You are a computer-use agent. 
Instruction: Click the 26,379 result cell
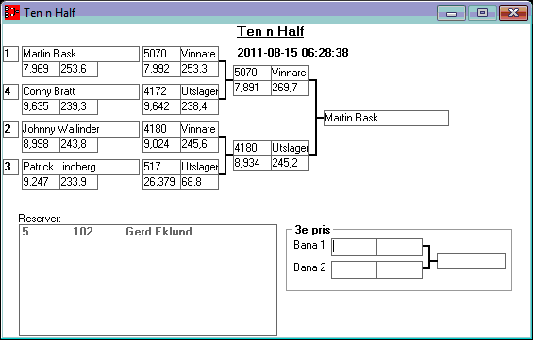161,182
